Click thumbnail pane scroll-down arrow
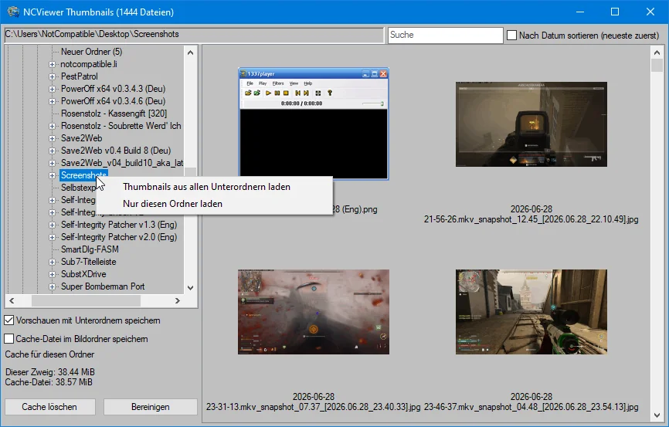Screen dimensions: 669x427 click(x=657, y=415)
